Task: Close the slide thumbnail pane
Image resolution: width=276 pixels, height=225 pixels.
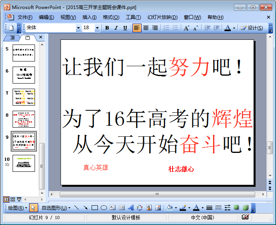Action: pos(40,37)
